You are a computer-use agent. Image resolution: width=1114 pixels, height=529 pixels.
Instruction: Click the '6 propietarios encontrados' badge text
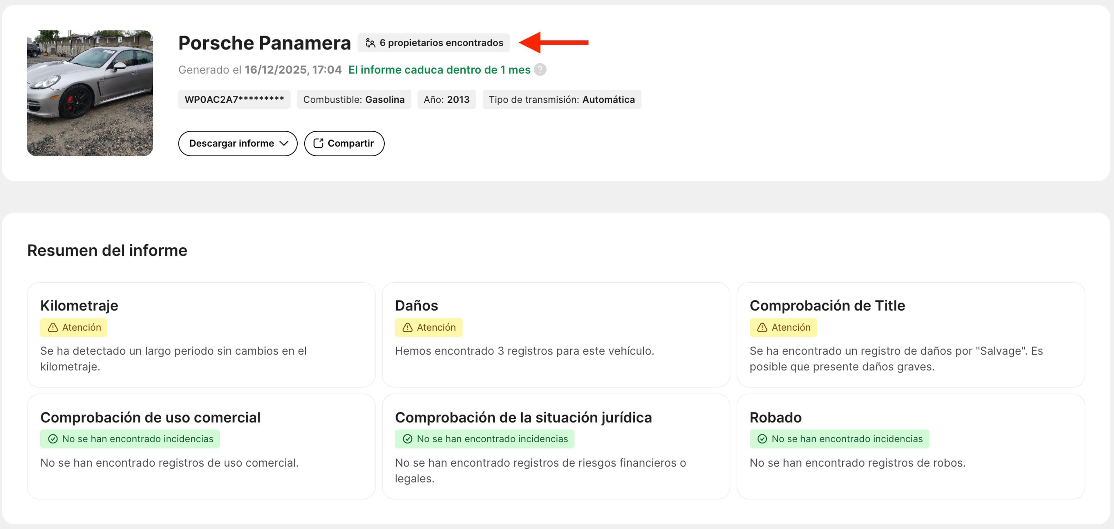tap(441, 43)
